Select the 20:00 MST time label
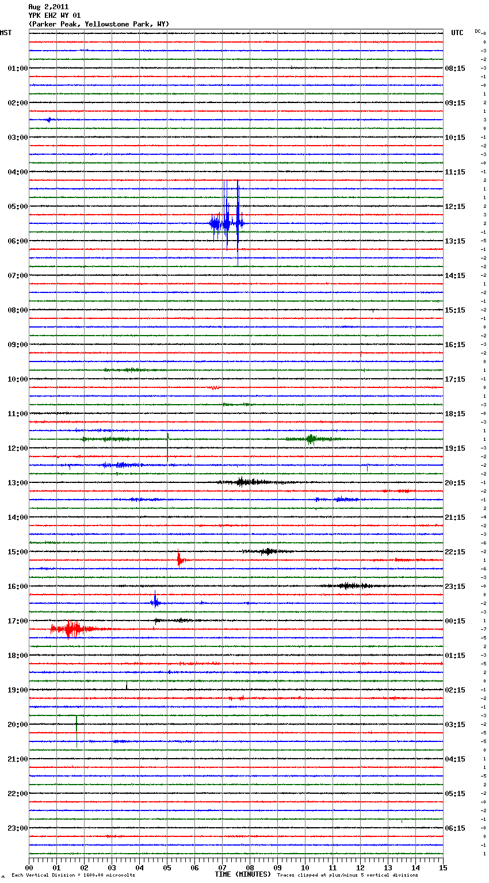This screenshot has height=883, width=489. click(x=17, y=725)
